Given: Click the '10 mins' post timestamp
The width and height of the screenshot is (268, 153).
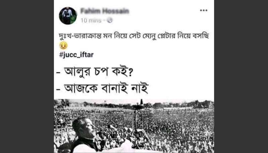Looking at the screenshot, I should [x=91, y=21].
